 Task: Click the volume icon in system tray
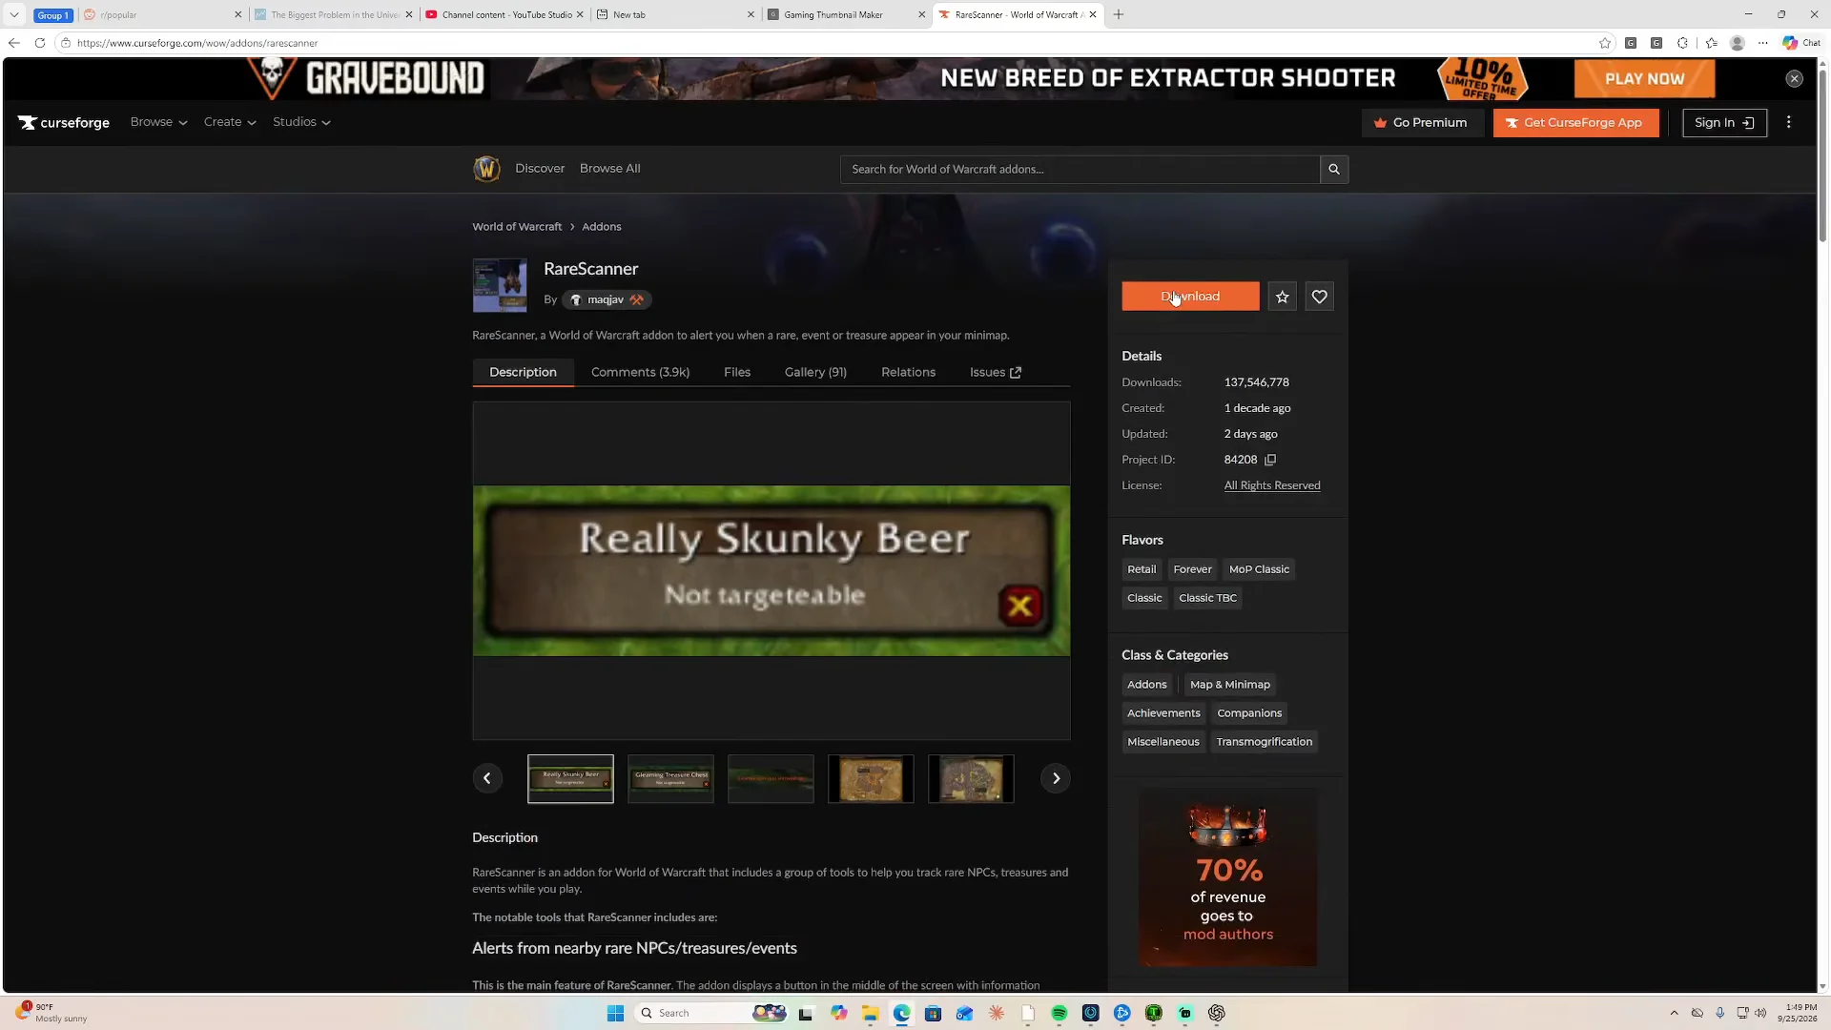pos(1760,1013)
